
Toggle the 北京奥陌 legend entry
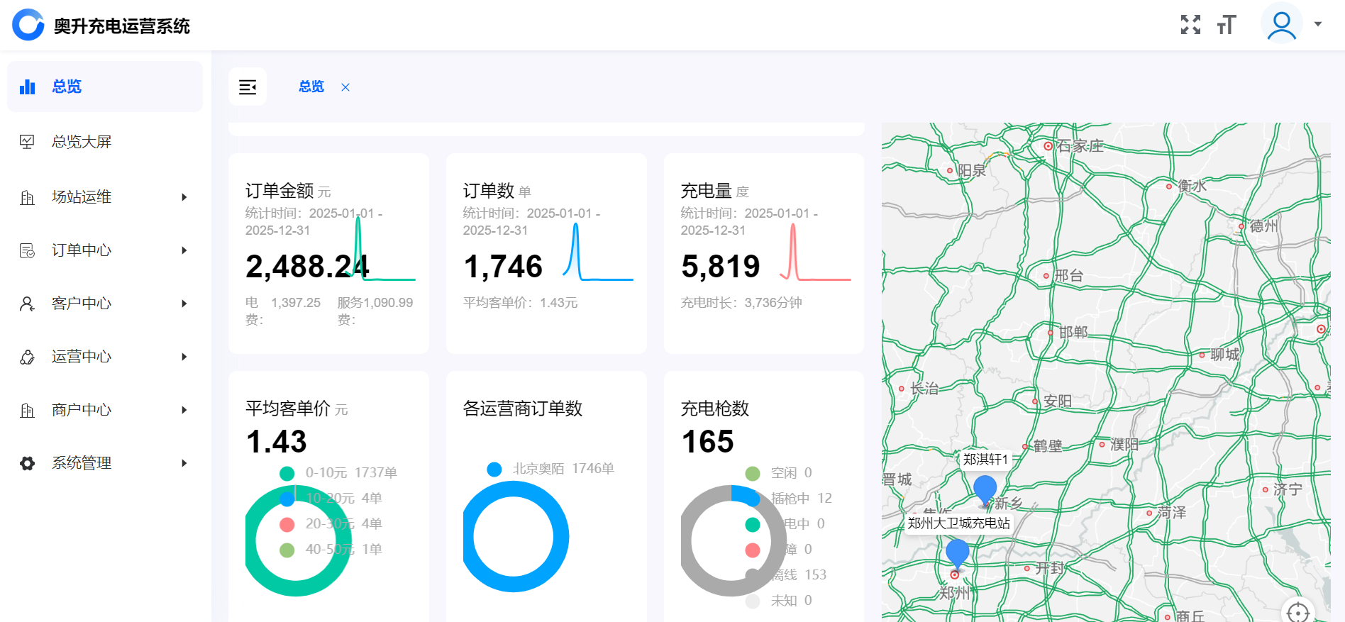[550, 469]
